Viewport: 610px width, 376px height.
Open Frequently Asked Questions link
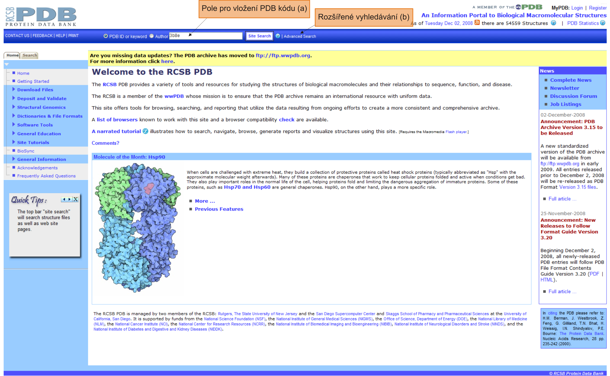click(x=46, y=176)
